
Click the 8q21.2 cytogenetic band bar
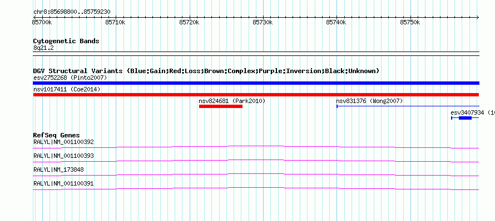pyautogui.click(x=256, y=54)
